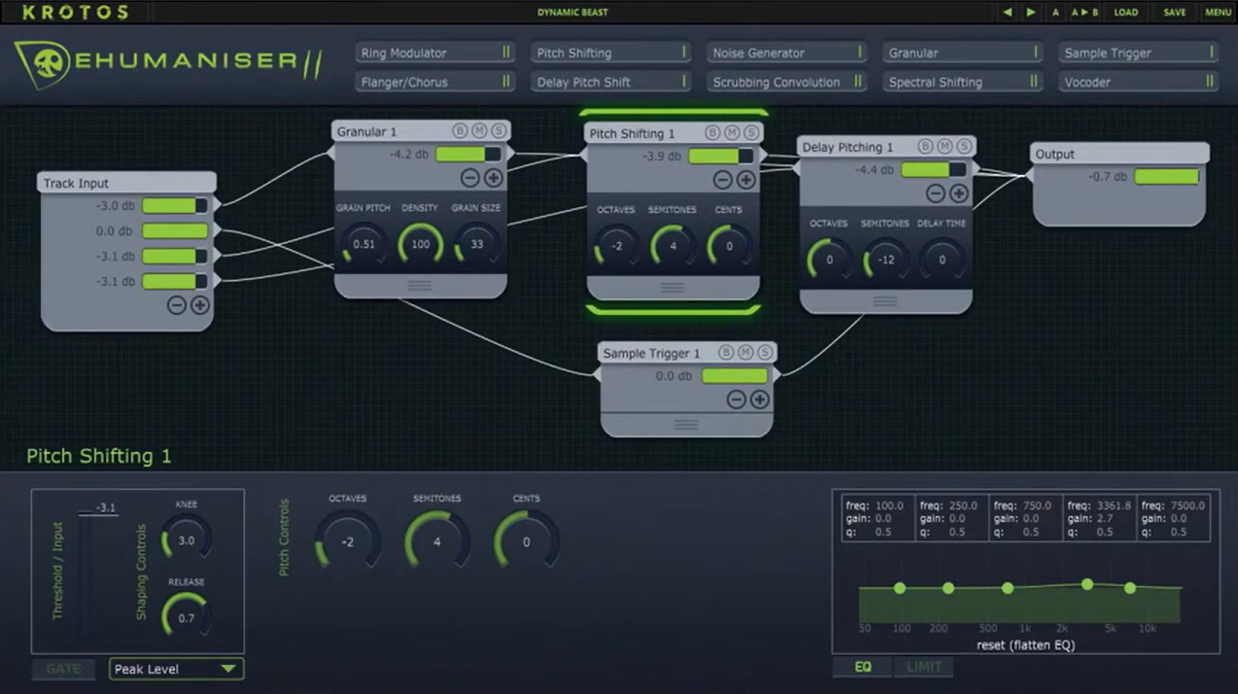Add a Sample Trigger module
Screen dimensions: 1238x694
[1139, 52]
